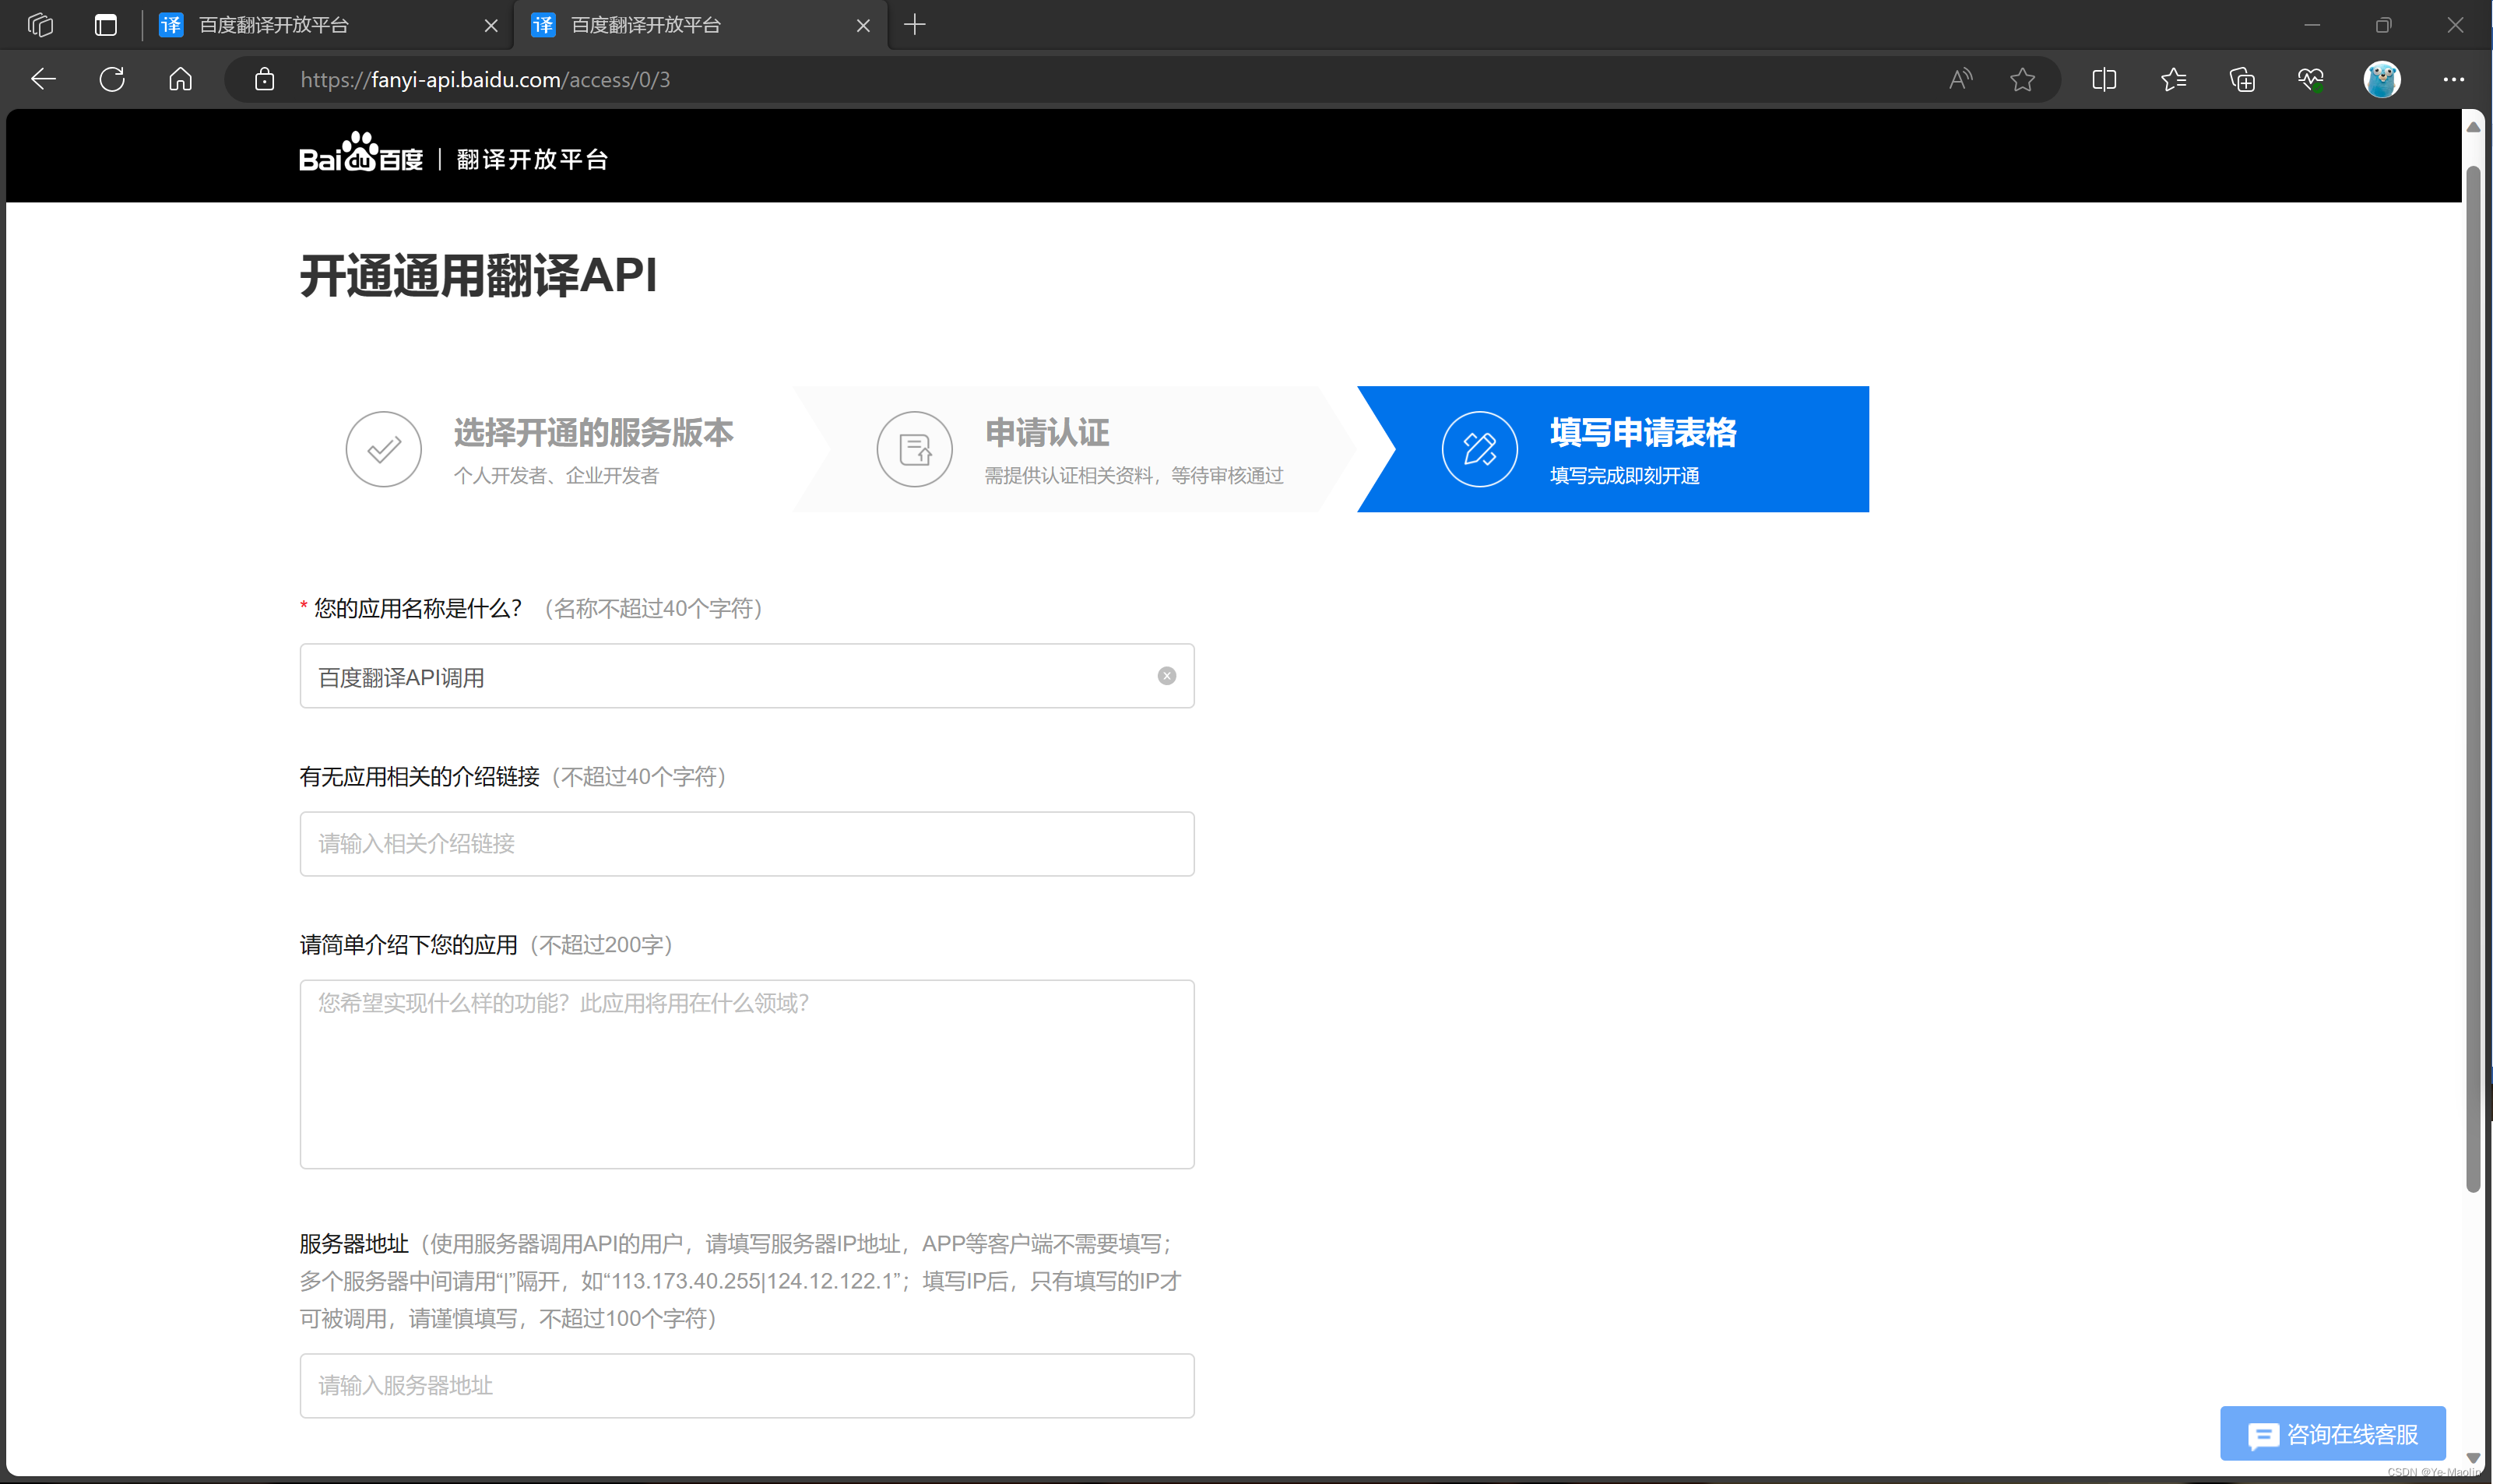Focus the 相关介绍链接 input field
This screenshot has width=2493, height=1484.
(x=746, y=844)
